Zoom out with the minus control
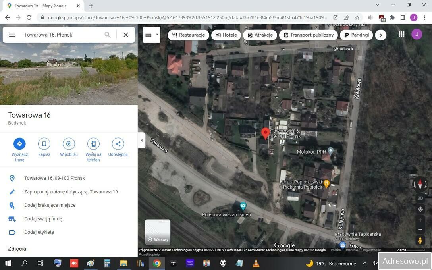 [420, 229]
